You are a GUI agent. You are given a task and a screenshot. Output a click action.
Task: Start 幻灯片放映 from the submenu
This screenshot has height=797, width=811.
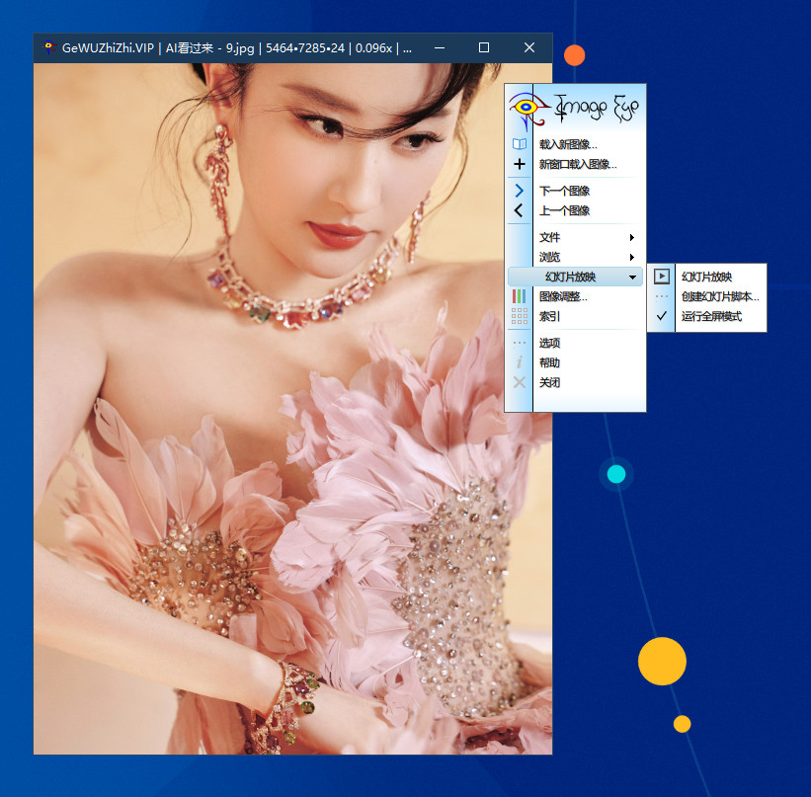pos(706,277)
